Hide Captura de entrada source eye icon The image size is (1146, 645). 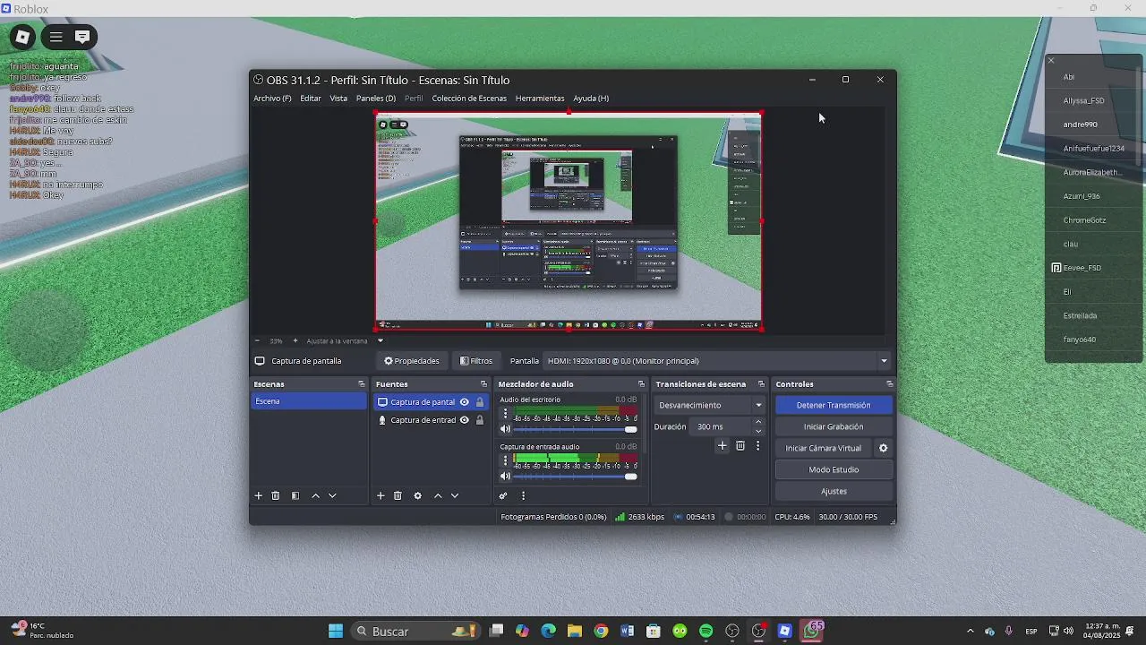(464, 420)
